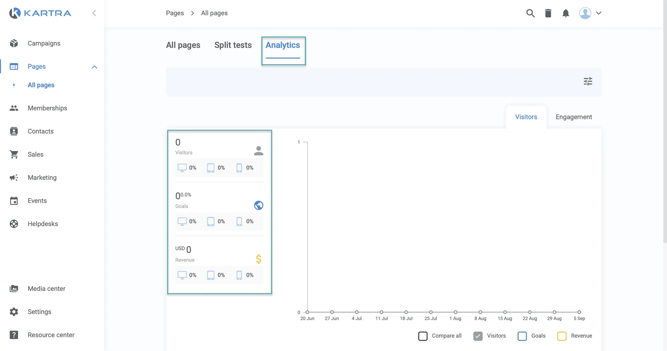
Task: Click the 20 Jun chart data point
Action: tap(307, 312)
